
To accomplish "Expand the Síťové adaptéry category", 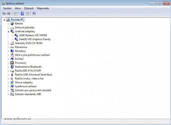I will (x=8, y=83).
